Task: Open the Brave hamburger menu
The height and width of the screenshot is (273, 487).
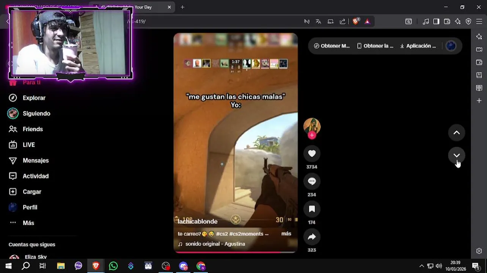Action: tap(479, 22)
